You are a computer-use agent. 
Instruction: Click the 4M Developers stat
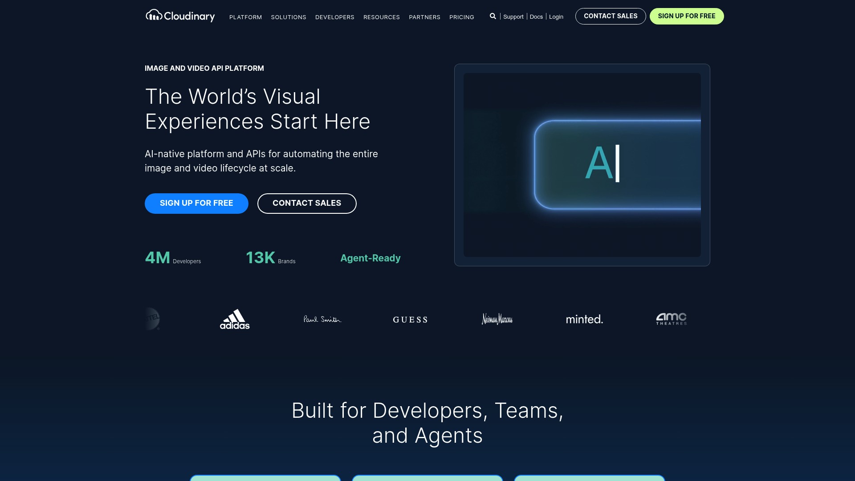[173, 258]
